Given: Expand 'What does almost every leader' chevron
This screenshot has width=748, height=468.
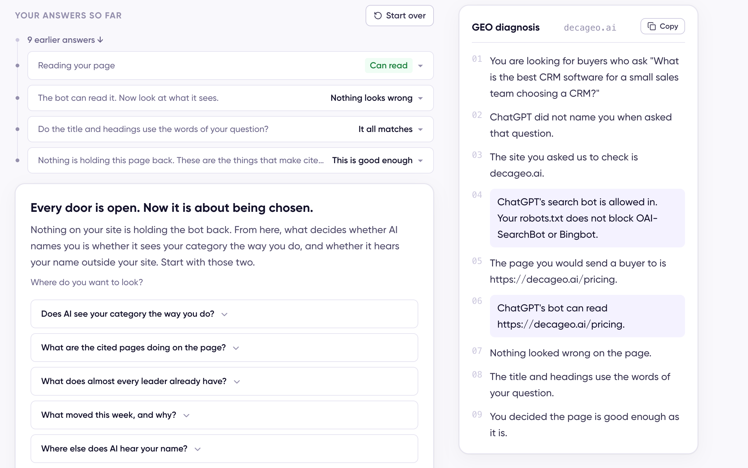Looking at the screenshot, I should tap(237, 382).
